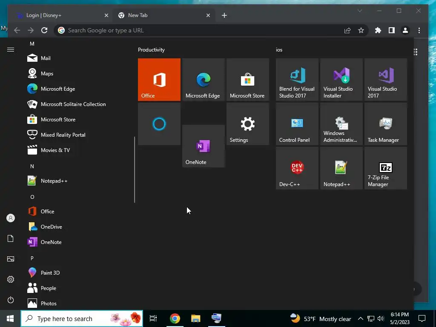The height and width of the screenshot is (327, 436).
Task: Open the OneNote tile
Action: [x=203, y=146]
